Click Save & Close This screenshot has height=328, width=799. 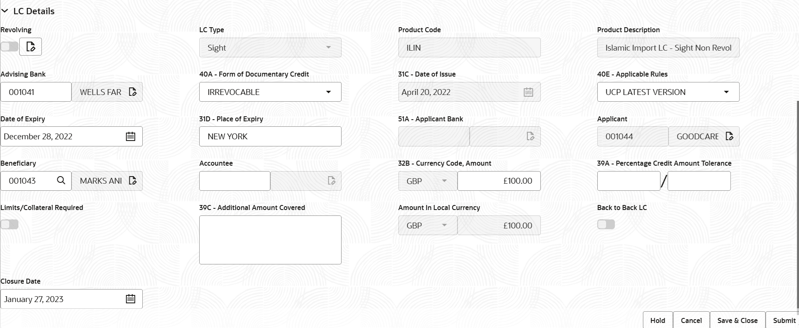tap(737, 320)
